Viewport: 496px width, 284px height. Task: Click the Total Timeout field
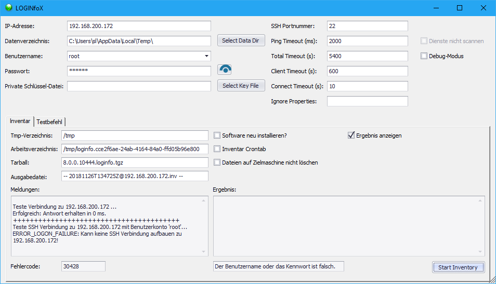tap(367, 56)
